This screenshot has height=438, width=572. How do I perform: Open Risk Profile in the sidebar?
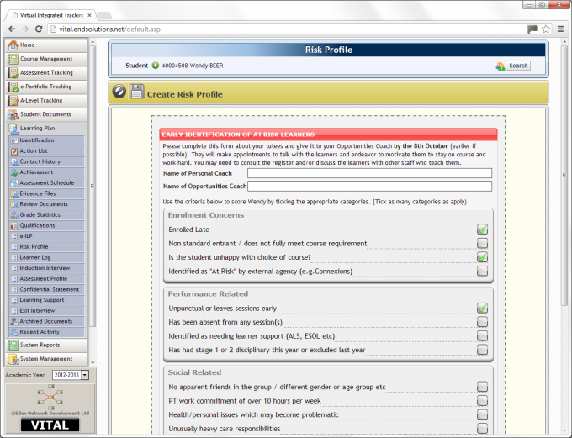[x=47, y=247]
